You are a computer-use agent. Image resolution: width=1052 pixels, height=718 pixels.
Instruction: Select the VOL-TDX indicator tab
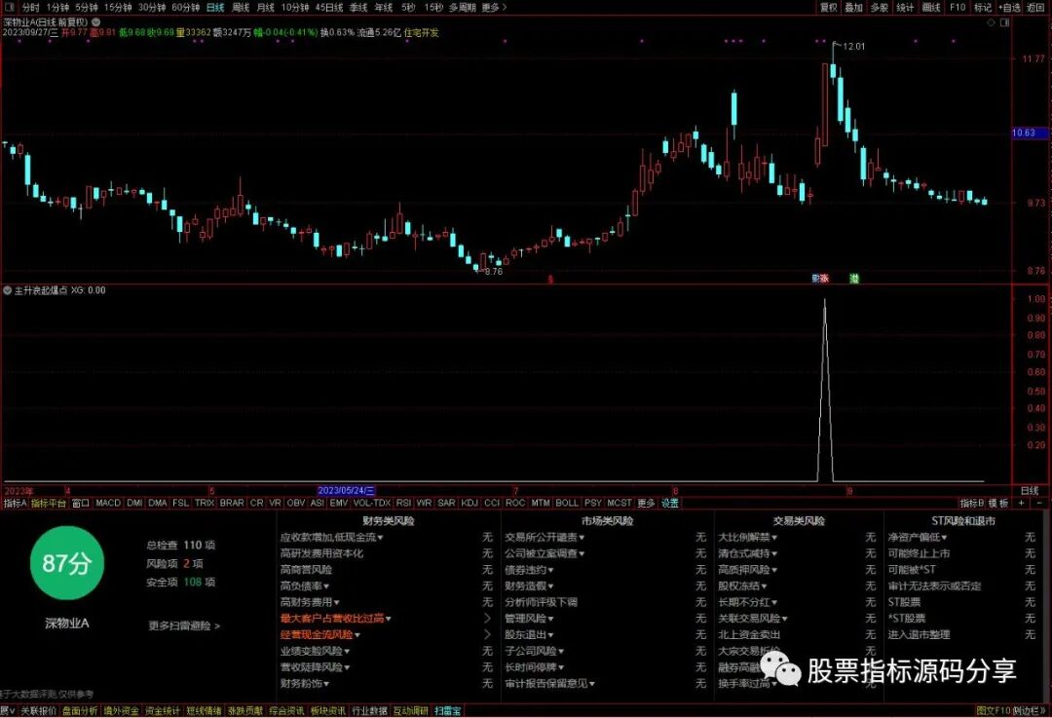(372, 503)
